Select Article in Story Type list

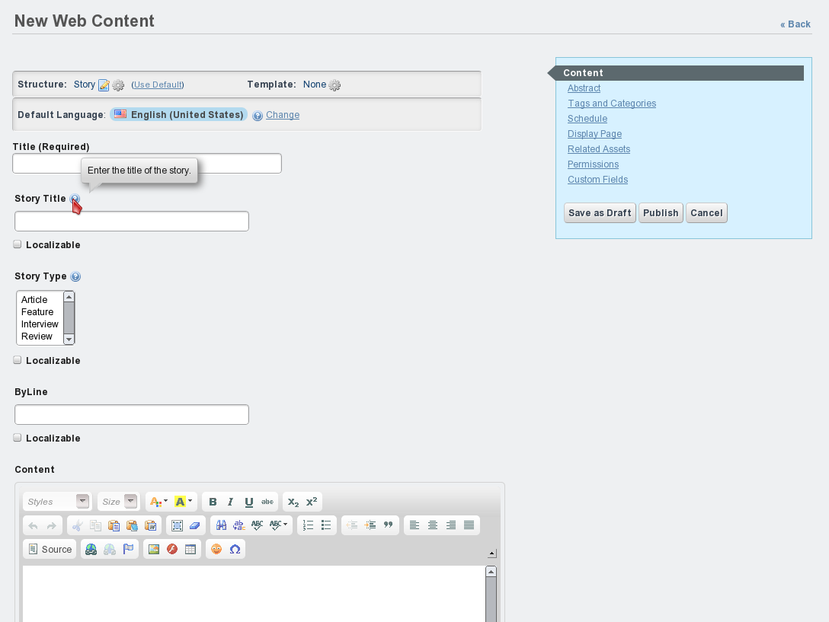tap(34, 300)
